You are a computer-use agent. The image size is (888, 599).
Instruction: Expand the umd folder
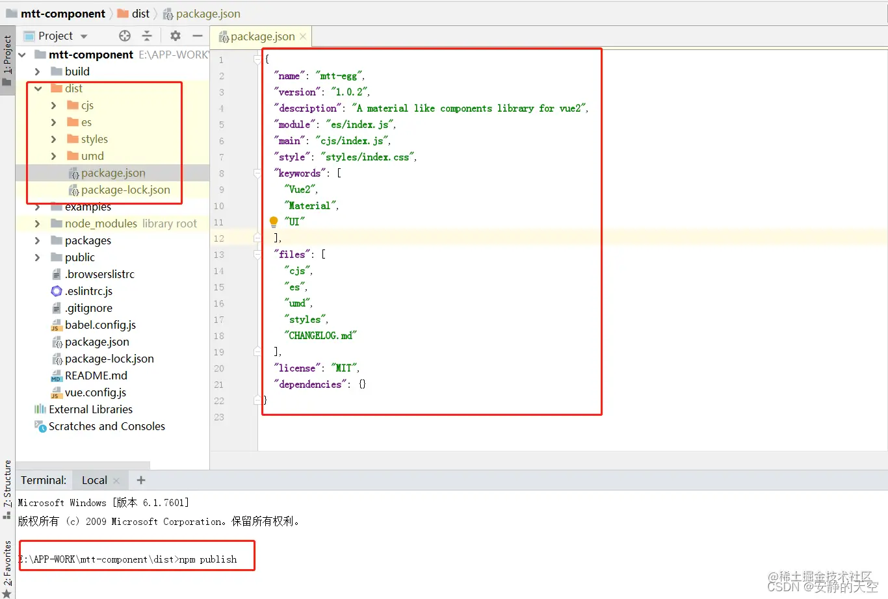point(53,156)
